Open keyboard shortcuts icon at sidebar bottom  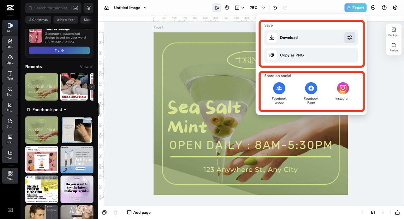pos(10,210)
